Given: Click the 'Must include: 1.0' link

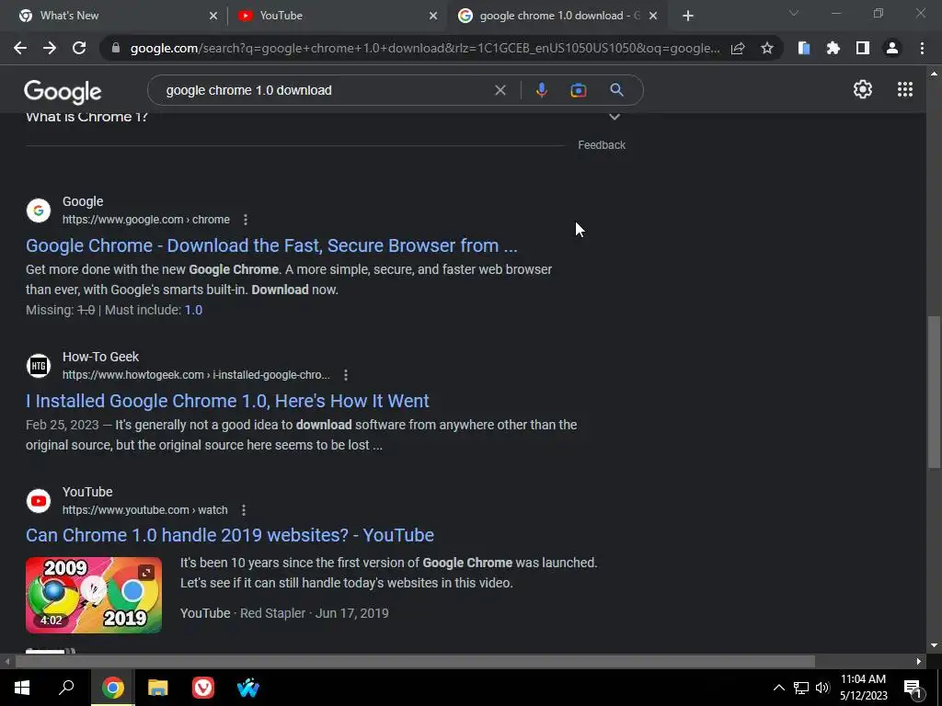Looking at the screenshot, I should (x=193, y=311).
